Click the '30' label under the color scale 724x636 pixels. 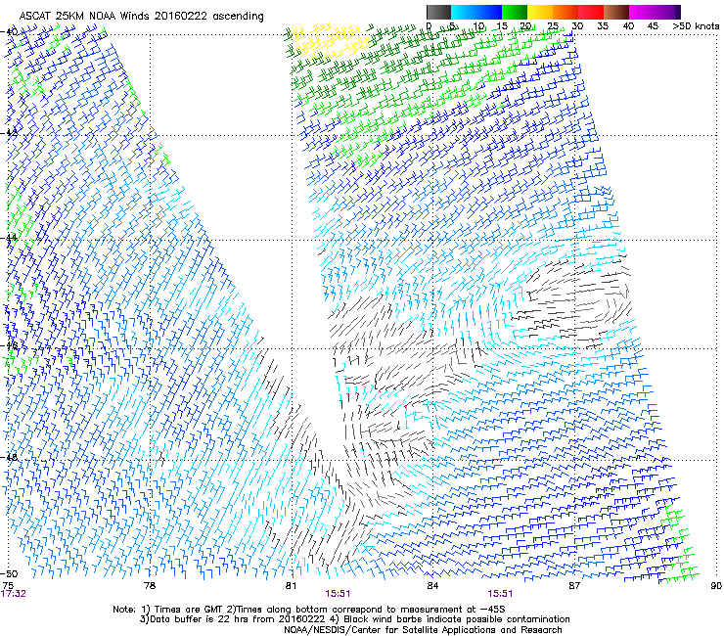coord(577,26)
